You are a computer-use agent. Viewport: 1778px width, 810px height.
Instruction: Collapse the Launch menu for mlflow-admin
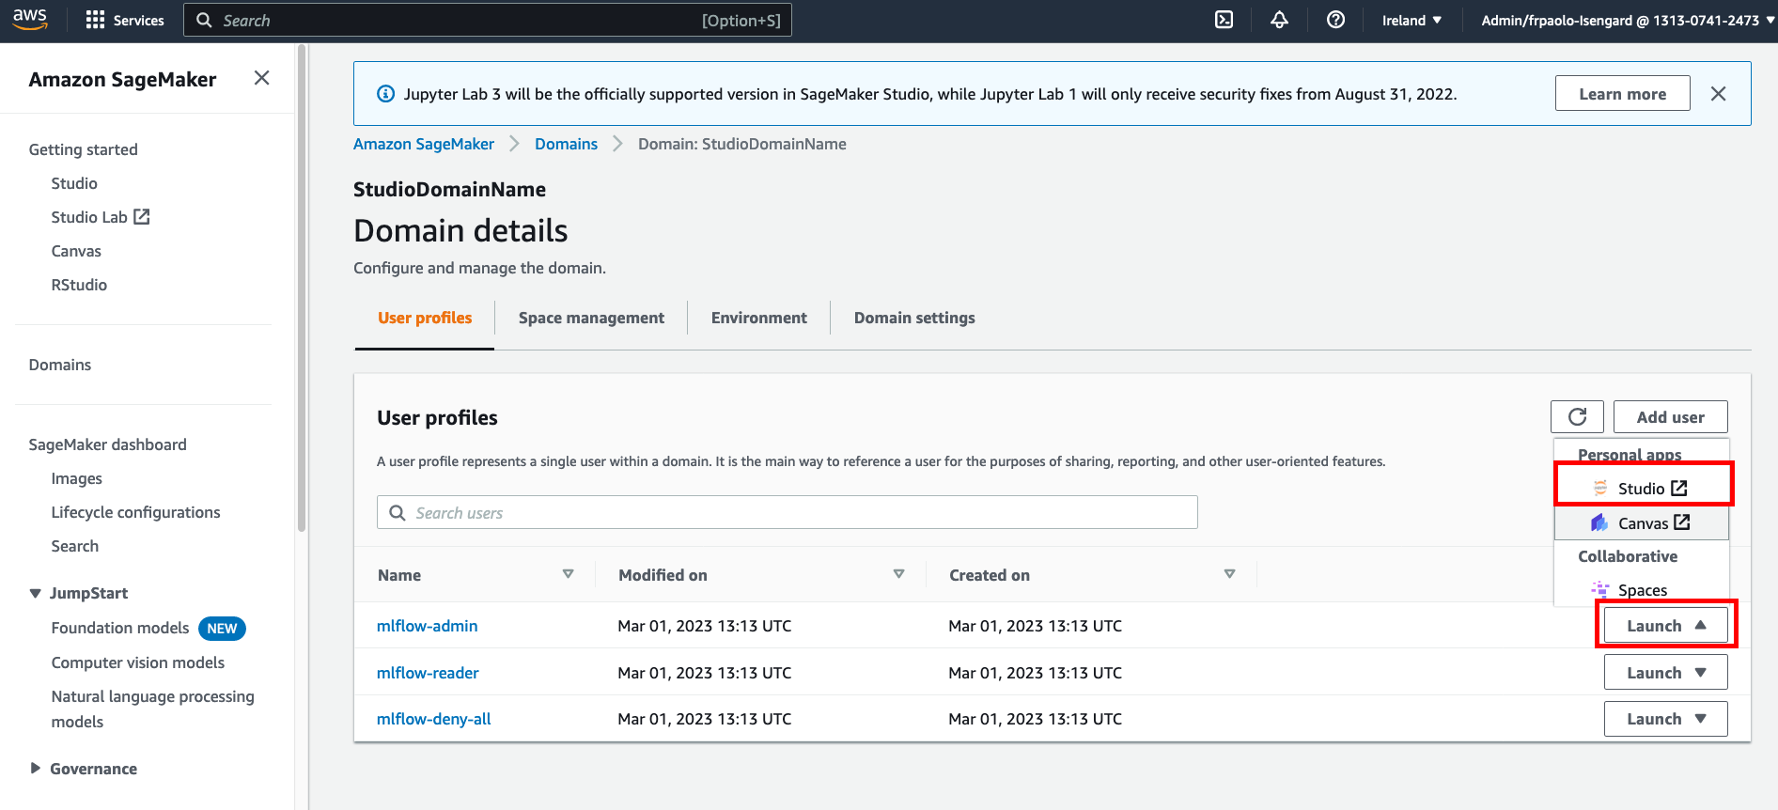pos(1665,626)
